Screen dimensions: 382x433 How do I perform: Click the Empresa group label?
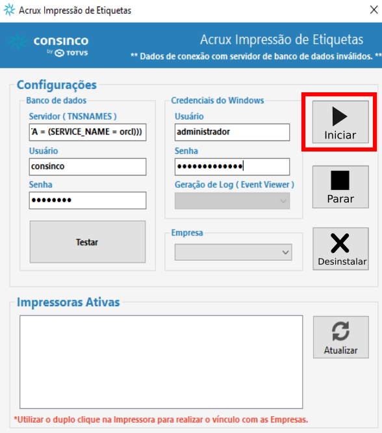tap(187, 233)
